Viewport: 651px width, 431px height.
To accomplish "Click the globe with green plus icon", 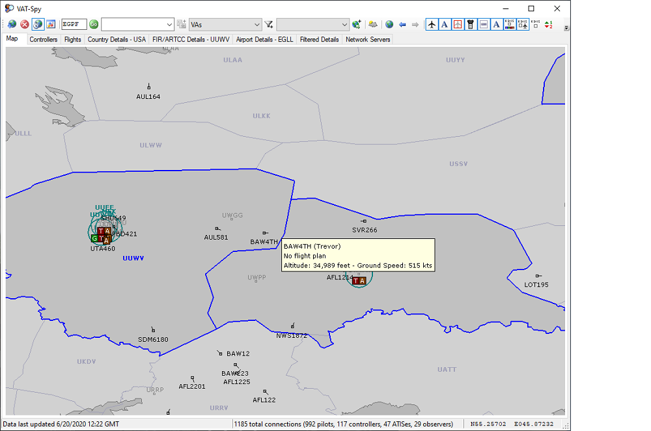I will point(357,25).
